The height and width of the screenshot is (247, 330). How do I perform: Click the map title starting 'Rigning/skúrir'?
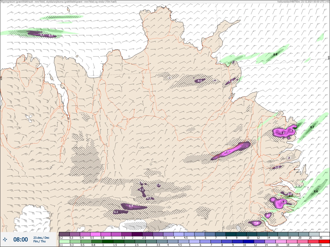point(59,2)
